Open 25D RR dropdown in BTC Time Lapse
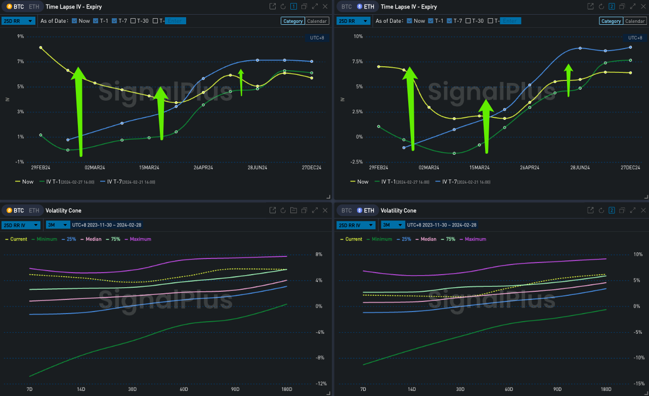Screen dimensions: 649x396 tap(18, 21)
